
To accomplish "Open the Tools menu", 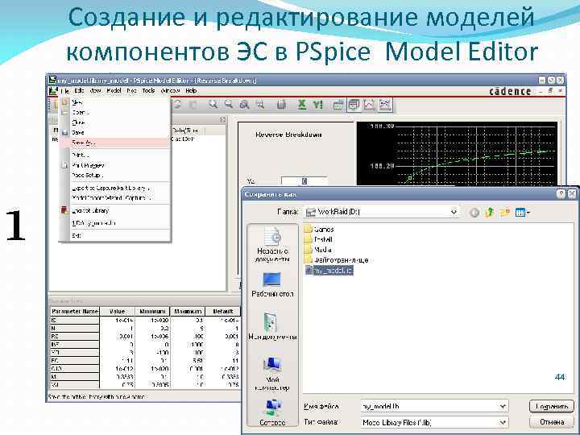I will tap(149, 90).
